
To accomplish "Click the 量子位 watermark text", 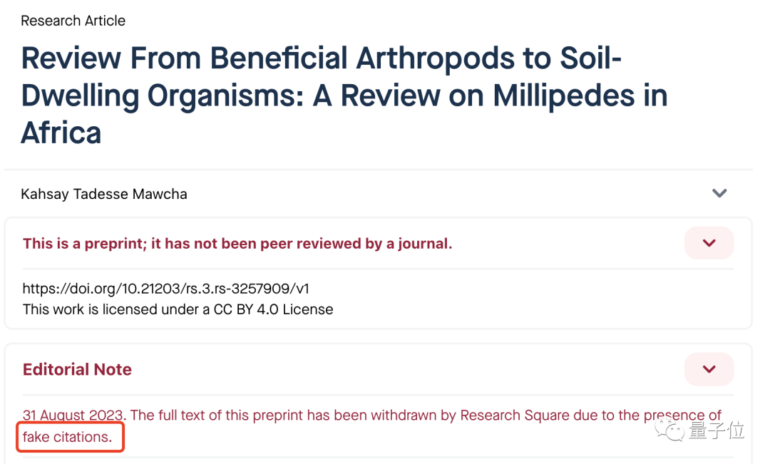I will (x=717, y=431).
